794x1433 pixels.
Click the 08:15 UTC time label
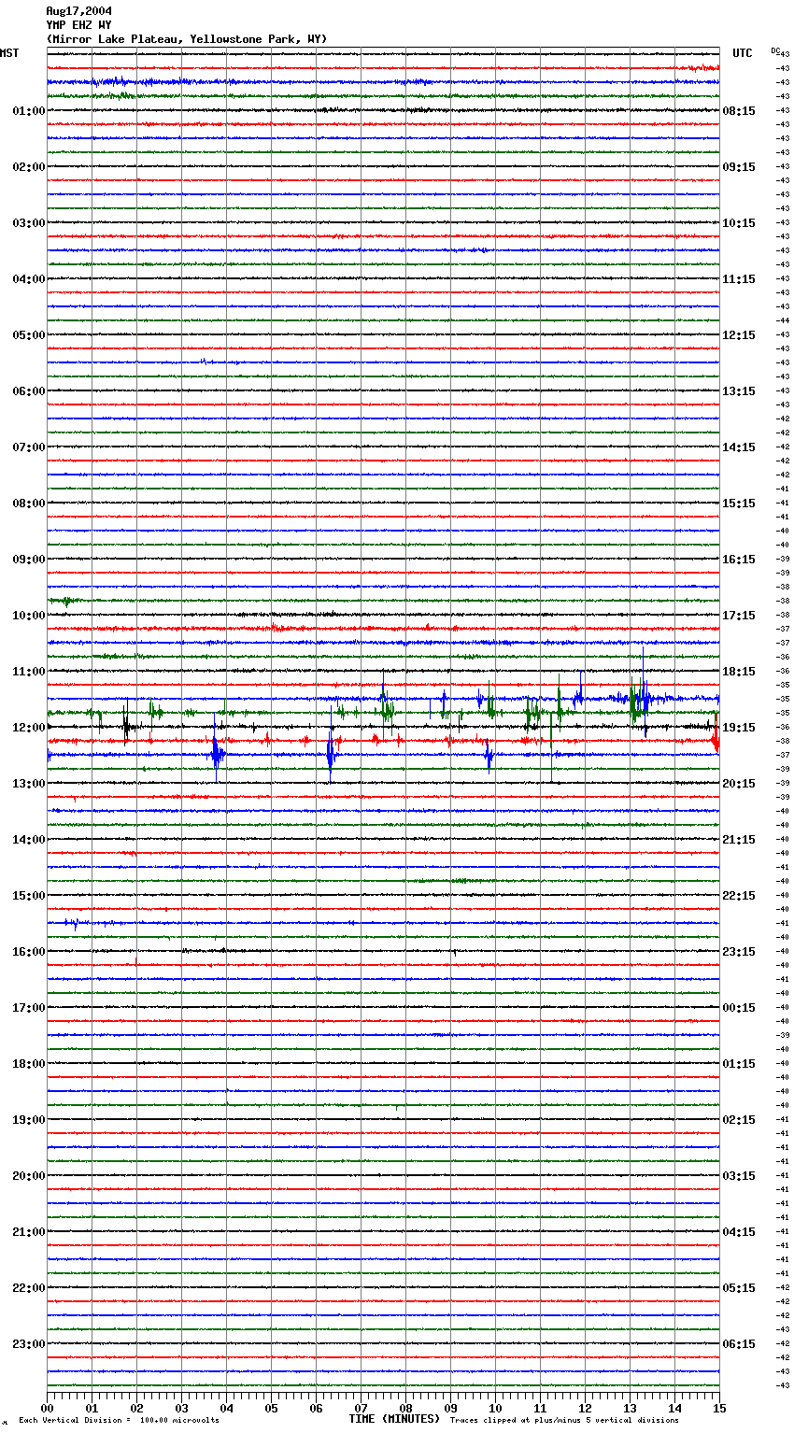[x=739, y=111]
